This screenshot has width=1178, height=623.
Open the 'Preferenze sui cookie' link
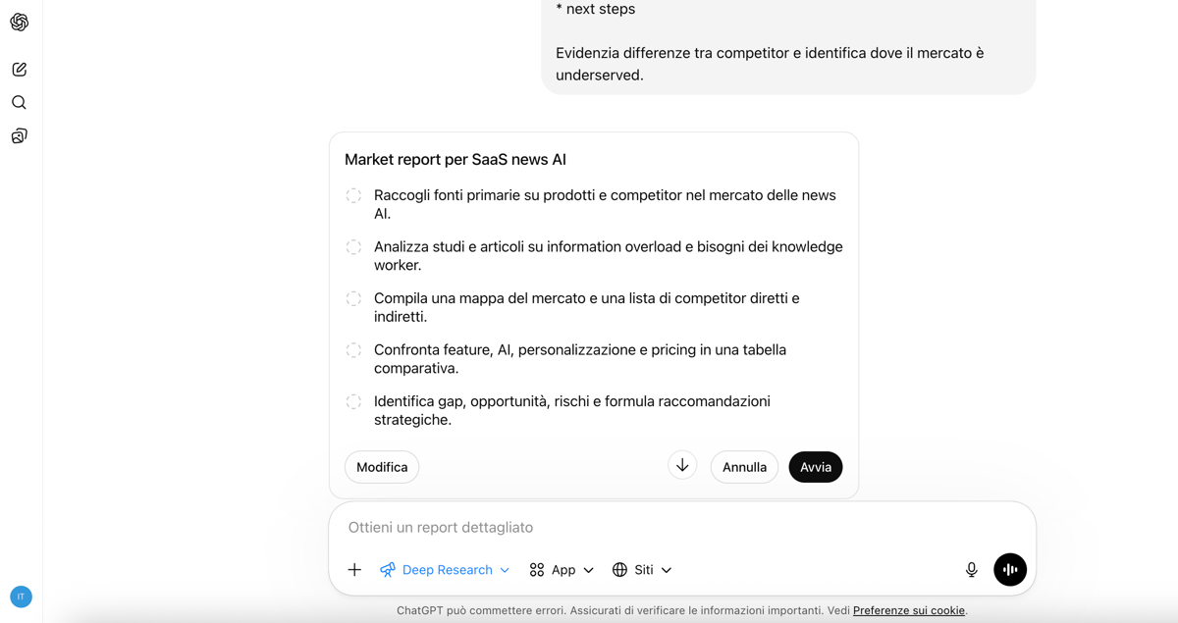coord(908,610)
